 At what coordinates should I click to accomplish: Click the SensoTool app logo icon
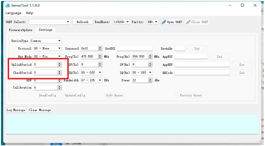[8, 5]
